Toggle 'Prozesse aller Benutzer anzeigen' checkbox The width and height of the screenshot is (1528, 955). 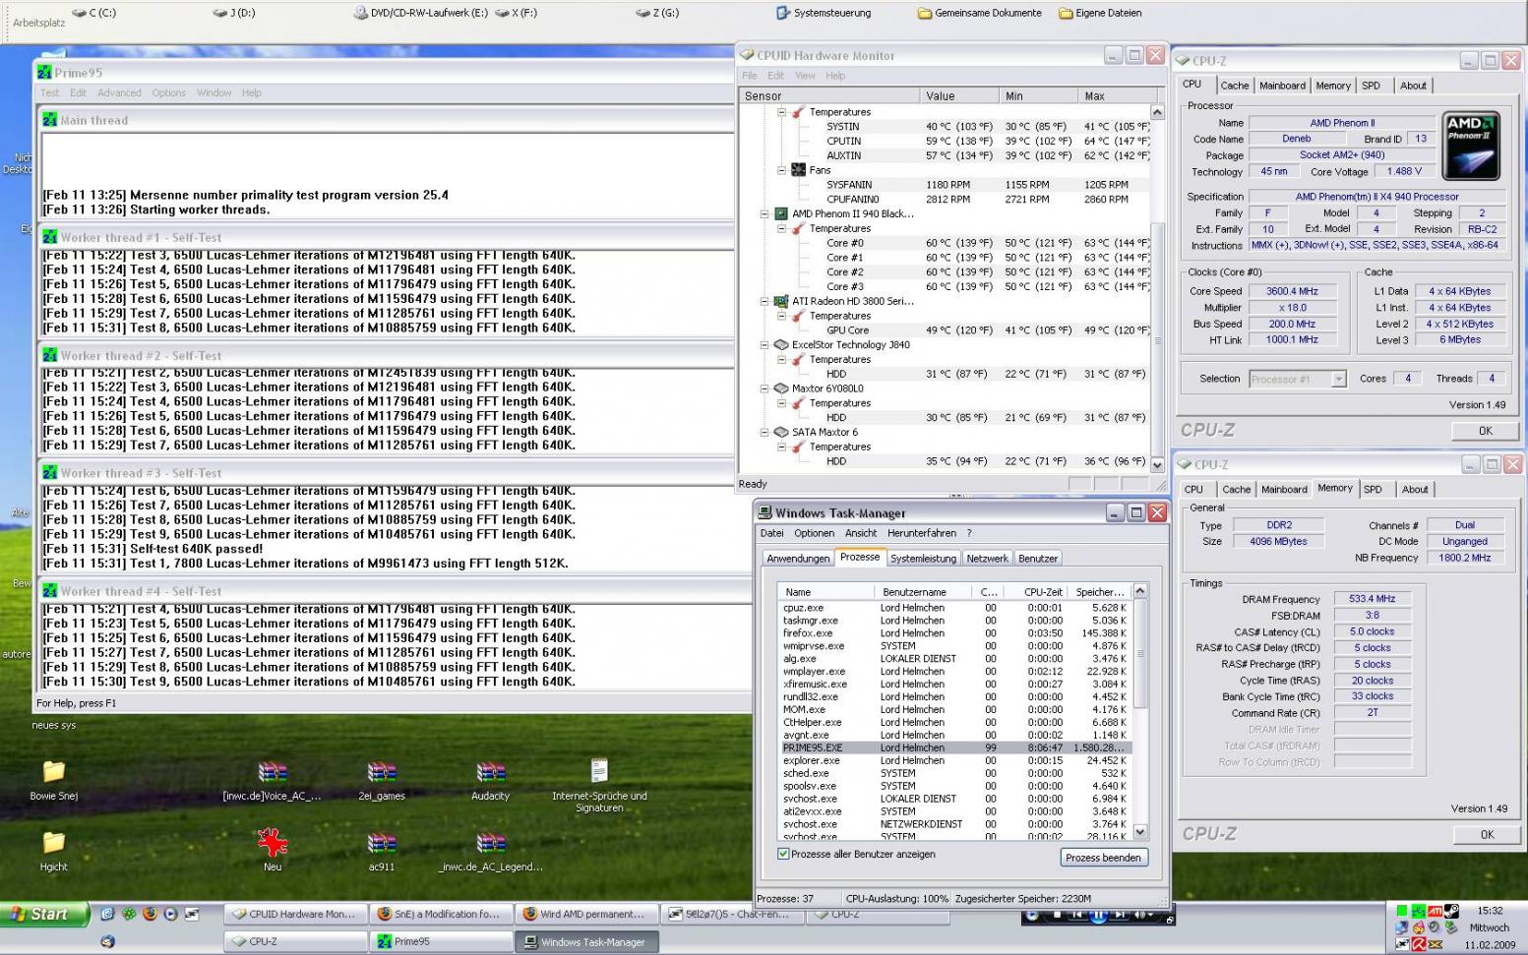tap(783, 854)
